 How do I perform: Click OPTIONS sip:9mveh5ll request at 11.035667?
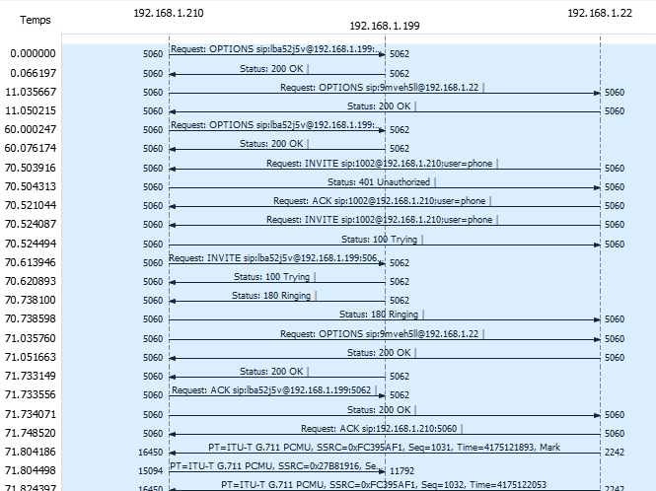point(380,87)
